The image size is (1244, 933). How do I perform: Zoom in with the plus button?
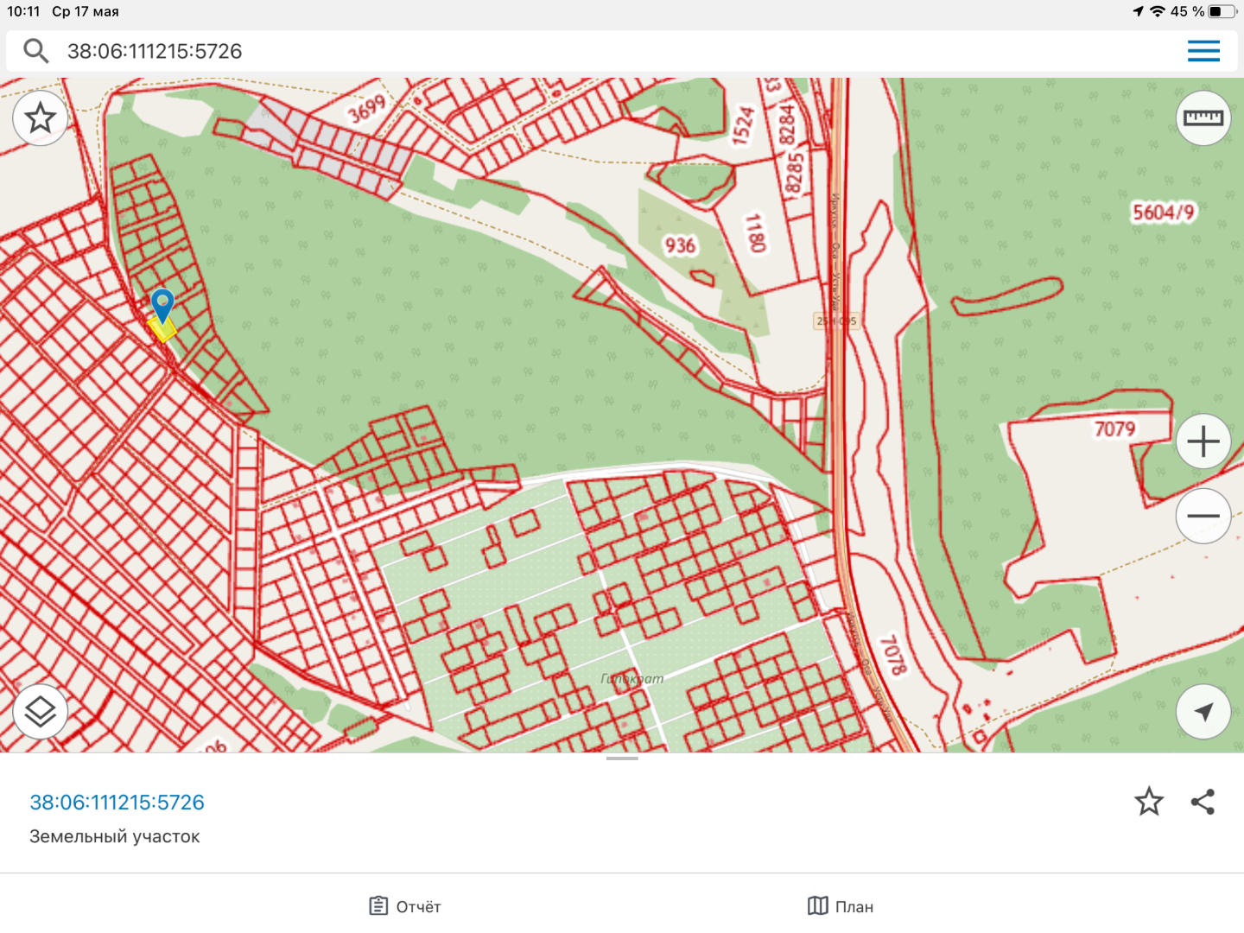coord(1203,442)
